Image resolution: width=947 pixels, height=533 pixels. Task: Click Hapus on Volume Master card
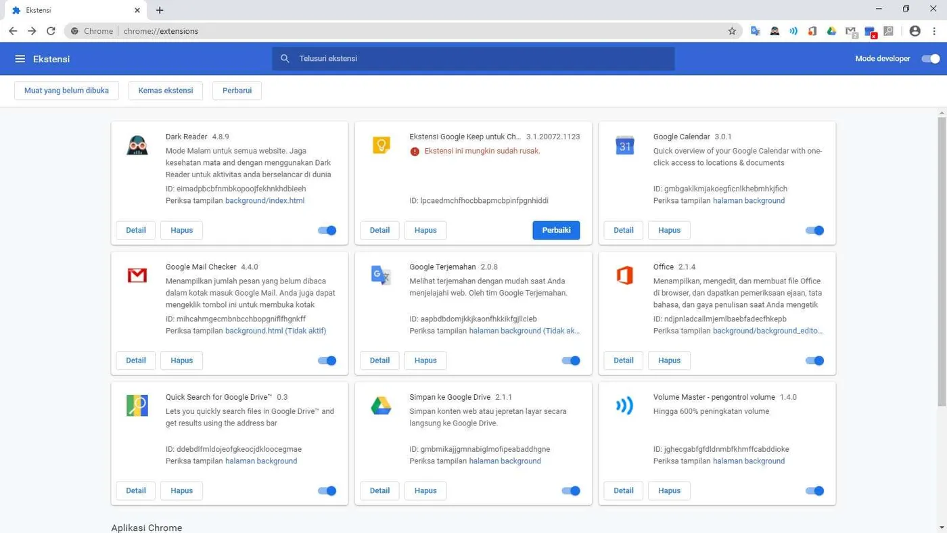point(669,491)
